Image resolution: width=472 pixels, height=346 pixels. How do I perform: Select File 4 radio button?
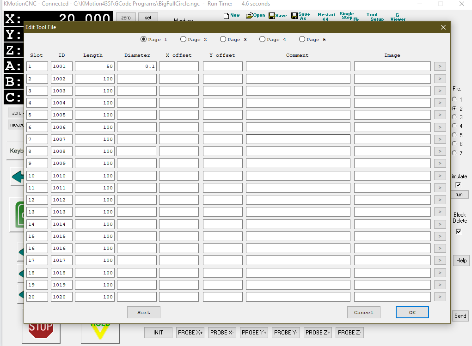click(454, 126)
